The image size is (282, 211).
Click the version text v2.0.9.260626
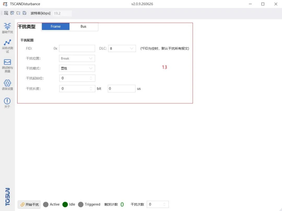(142, 4)
